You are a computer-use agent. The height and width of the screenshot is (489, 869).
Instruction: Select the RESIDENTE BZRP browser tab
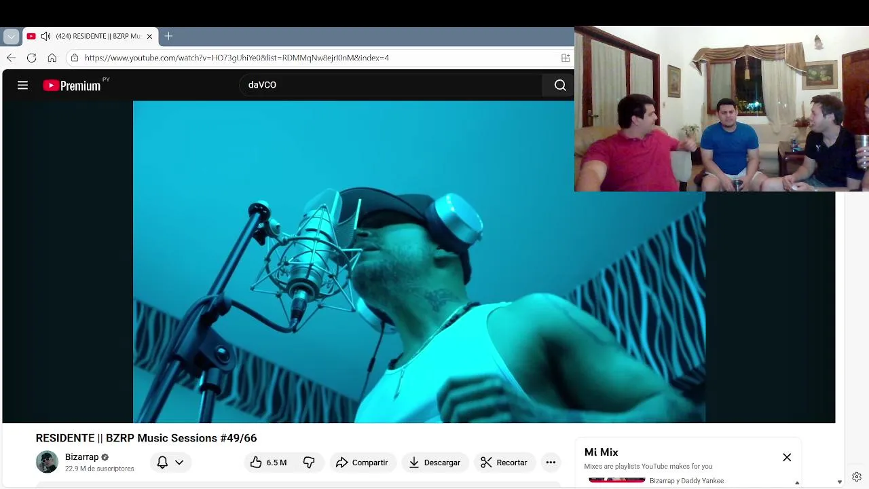click(x=90, y=36)
